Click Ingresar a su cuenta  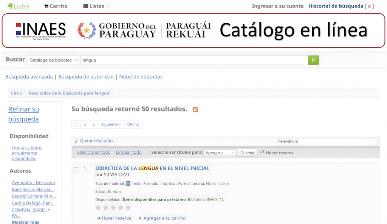278,6
